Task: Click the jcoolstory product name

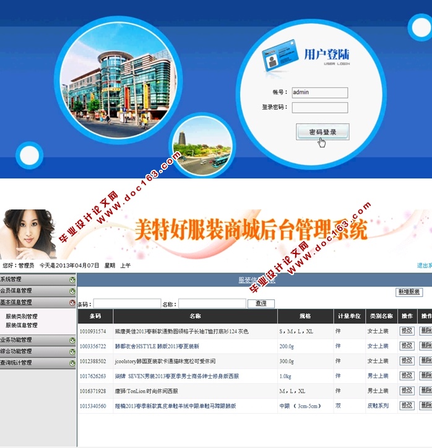Action: (x=165, y=361)
